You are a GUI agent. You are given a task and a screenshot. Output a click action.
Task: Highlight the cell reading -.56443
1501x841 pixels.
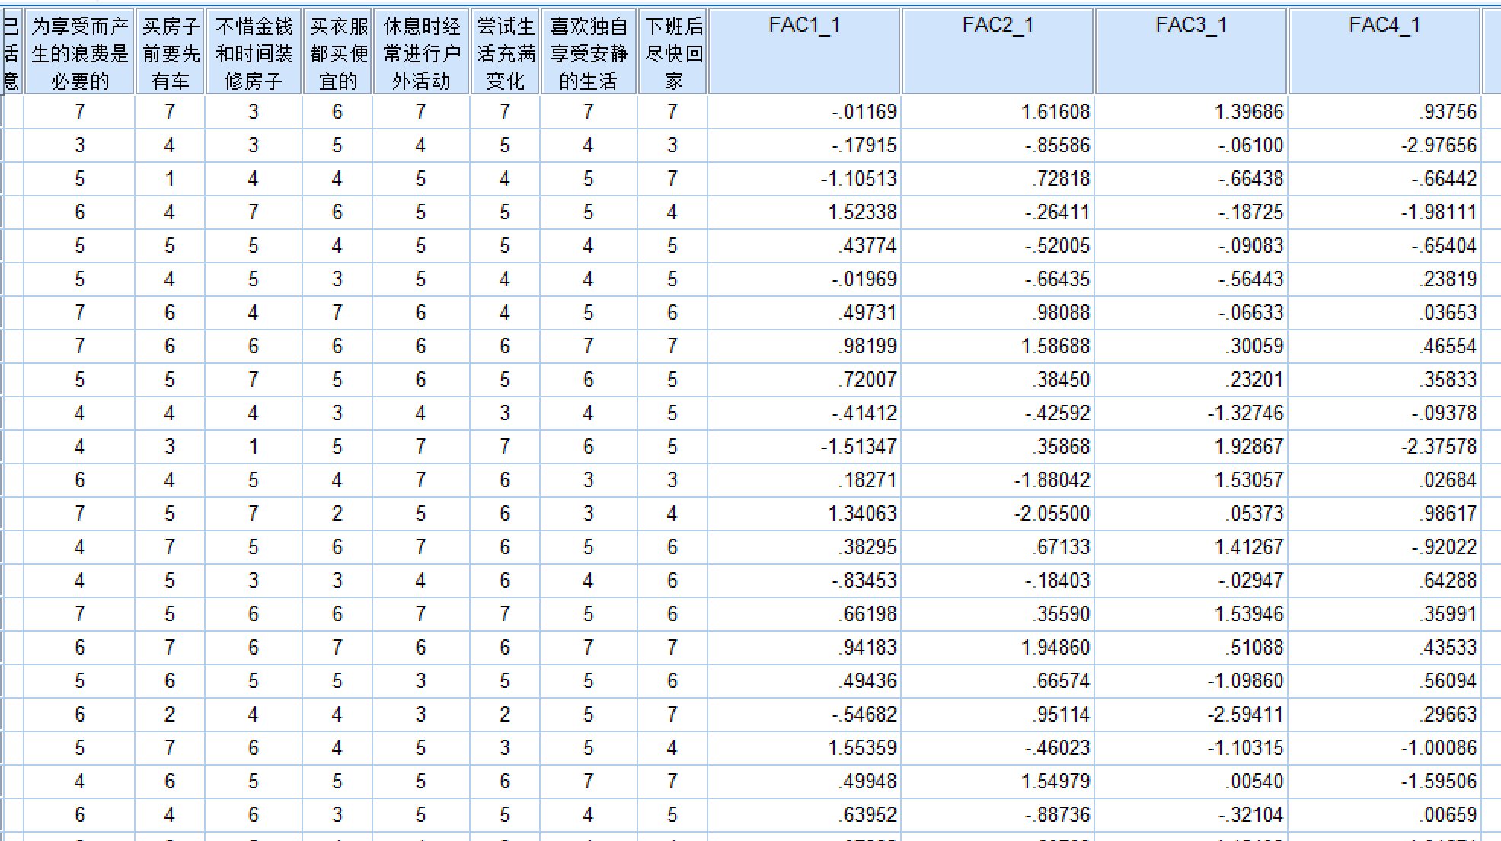pyautogui.click(x=1191, y=279)
